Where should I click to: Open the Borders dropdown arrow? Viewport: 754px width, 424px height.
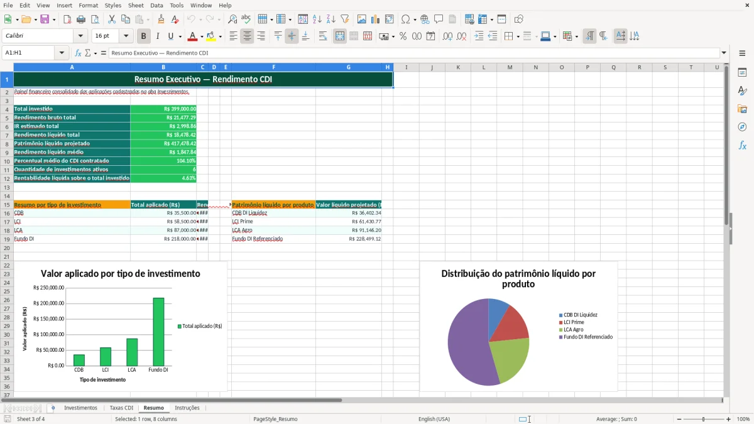coord(518,36)
